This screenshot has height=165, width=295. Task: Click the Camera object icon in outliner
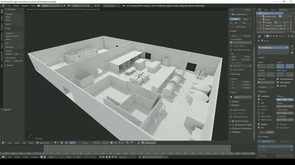pyautogui.click(x=264, y=22)
